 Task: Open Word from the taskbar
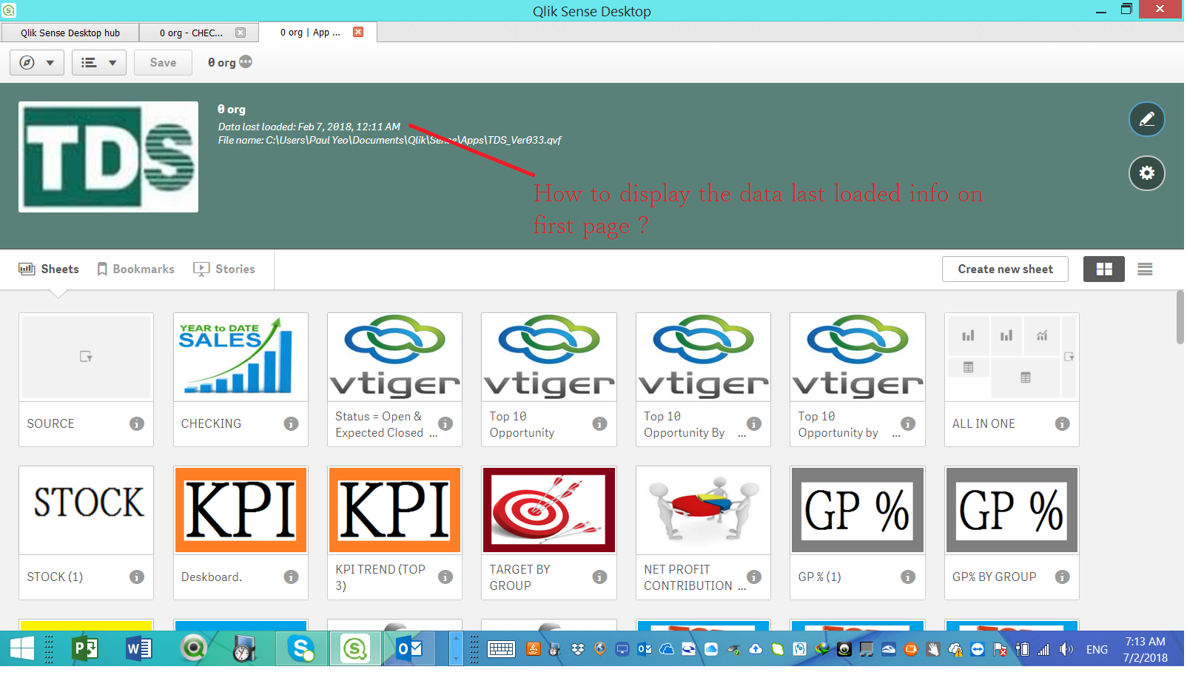(138, 649)
